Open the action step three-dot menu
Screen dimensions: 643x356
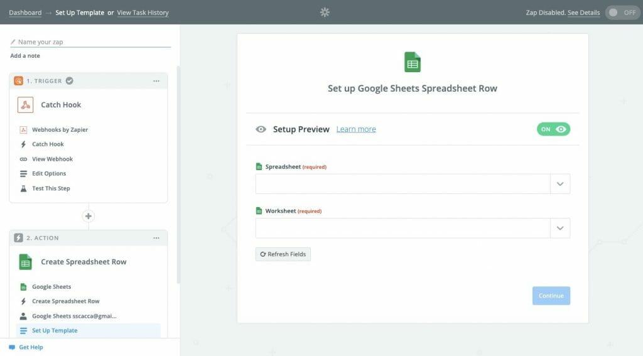tap(156, 238)
